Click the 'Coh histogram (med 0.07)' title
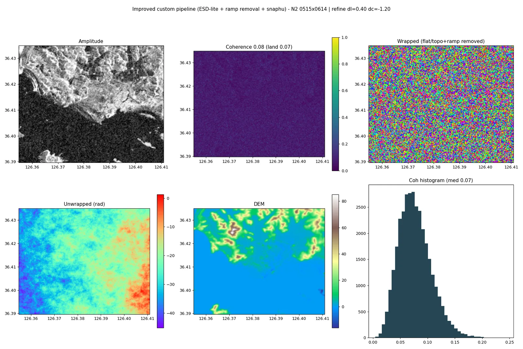Image resolution: width=523 pixels, height=349 pixels. pos(441,180)
